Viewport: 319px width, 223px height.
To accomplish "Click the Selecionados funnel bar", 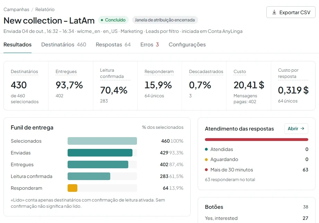I will pyautogui.click(x=102, y=141).
